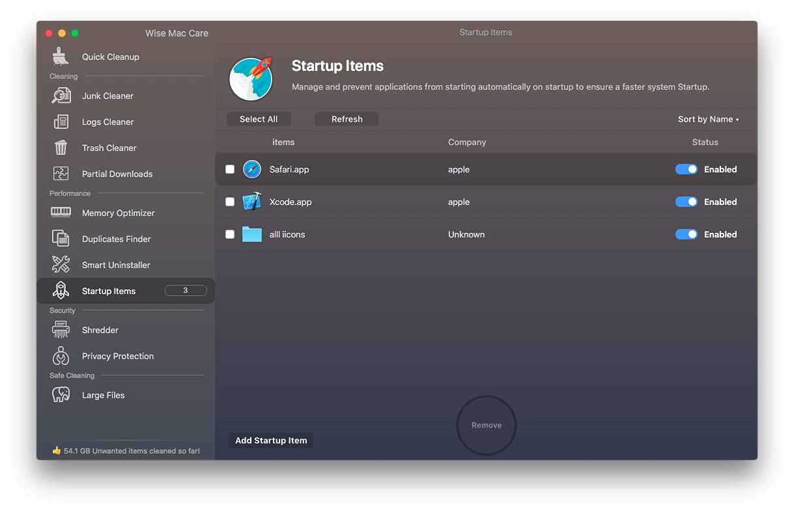Click the round Remove button
This screenshot has height=512, width=794.
[487, 425]
